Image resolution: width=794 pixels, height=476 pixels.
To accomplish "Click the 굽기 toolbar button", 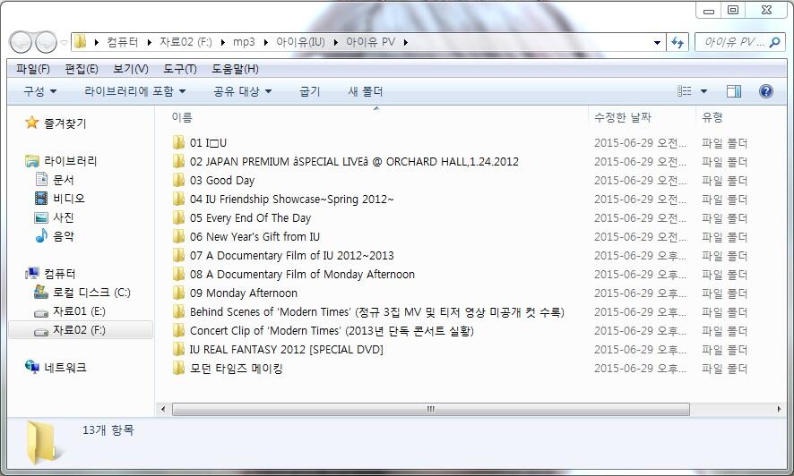I will 310,91.
